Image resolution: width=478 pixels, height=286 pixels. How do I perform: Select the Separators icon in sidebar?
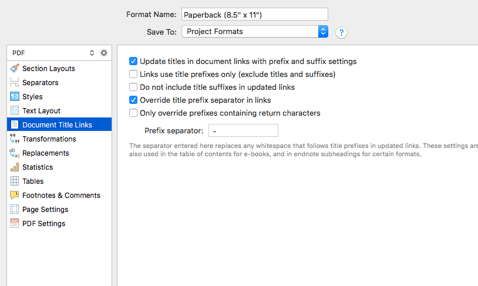15,82
